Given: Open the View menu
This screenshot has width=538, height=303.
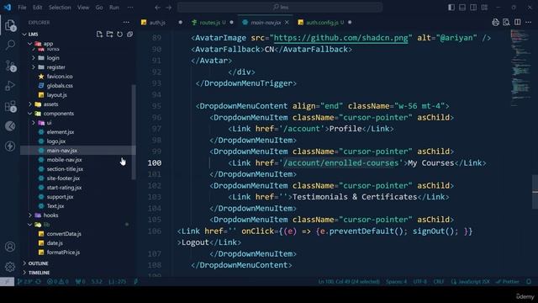Looking at the screenshot, I should [83, 8].
